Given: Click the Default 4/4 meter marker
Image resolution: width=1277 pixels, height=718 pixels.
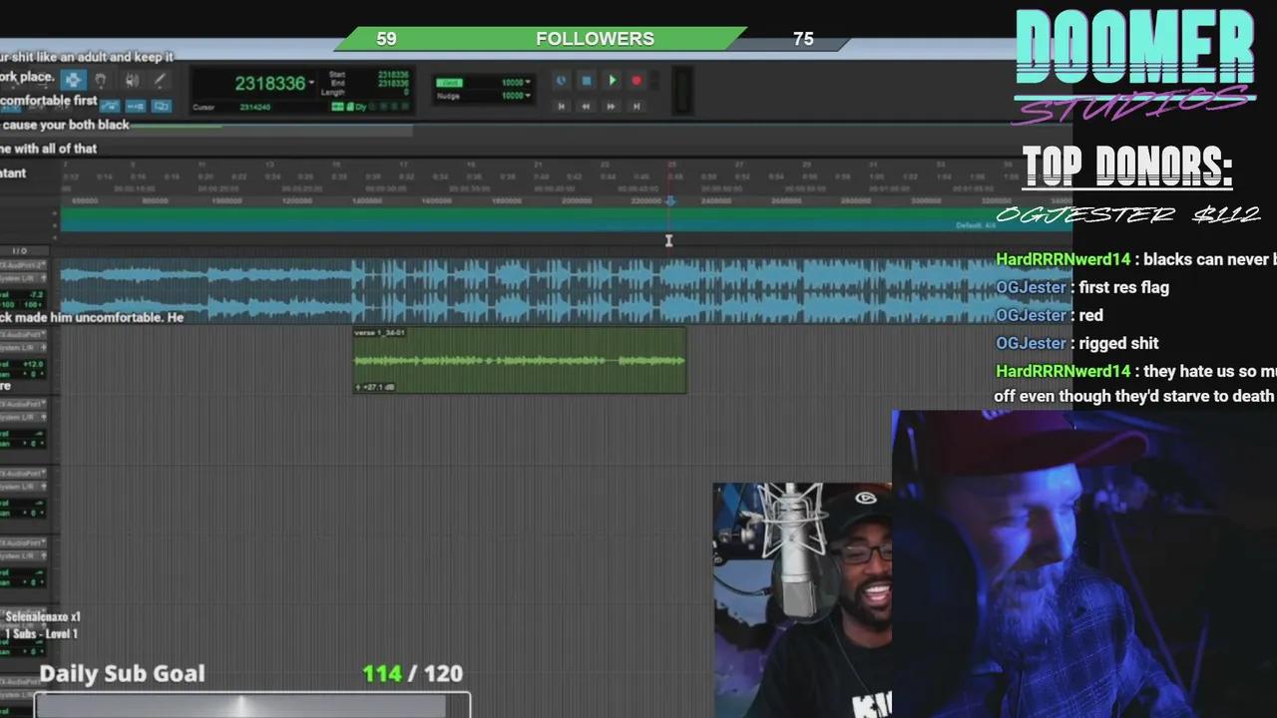Looking at the screenshot, I should pos(976,225).
